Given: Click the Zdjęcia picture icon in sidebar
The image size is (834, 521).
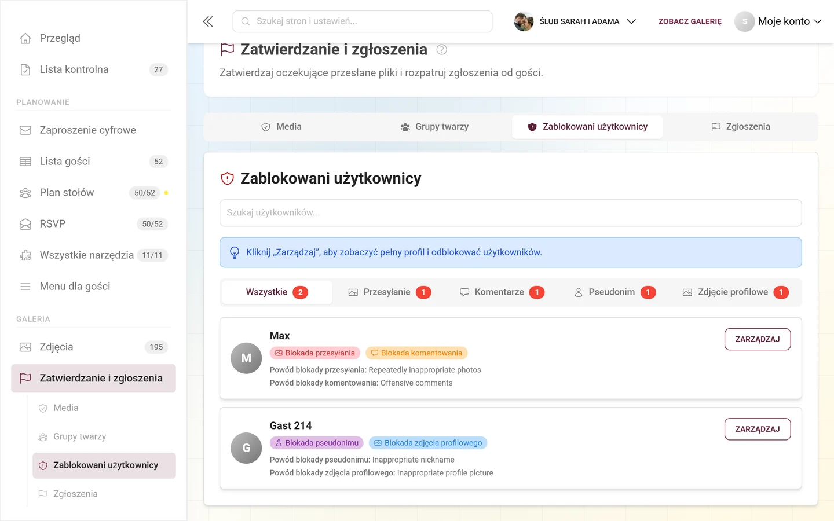Looking at the screenshot, I should [x=25, y=347].
